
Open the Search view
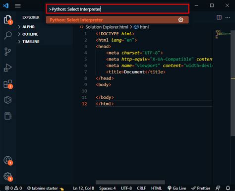tap(7, 35)
